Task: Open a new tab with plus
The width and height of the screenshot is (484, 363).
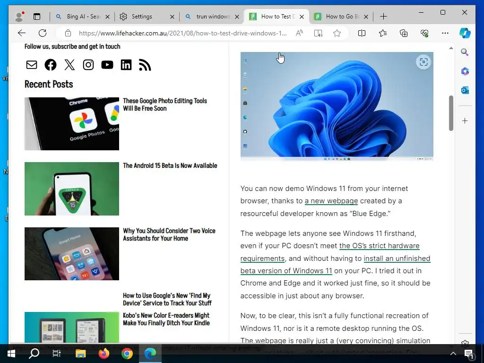Action: click(383, 17)
